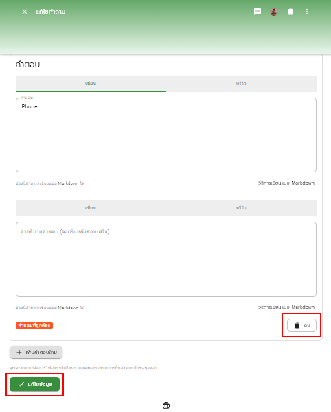The height and width of the screenshot is (412, 331).
Task: Click the globe language icon at bottom
Action: pos(166,406)
